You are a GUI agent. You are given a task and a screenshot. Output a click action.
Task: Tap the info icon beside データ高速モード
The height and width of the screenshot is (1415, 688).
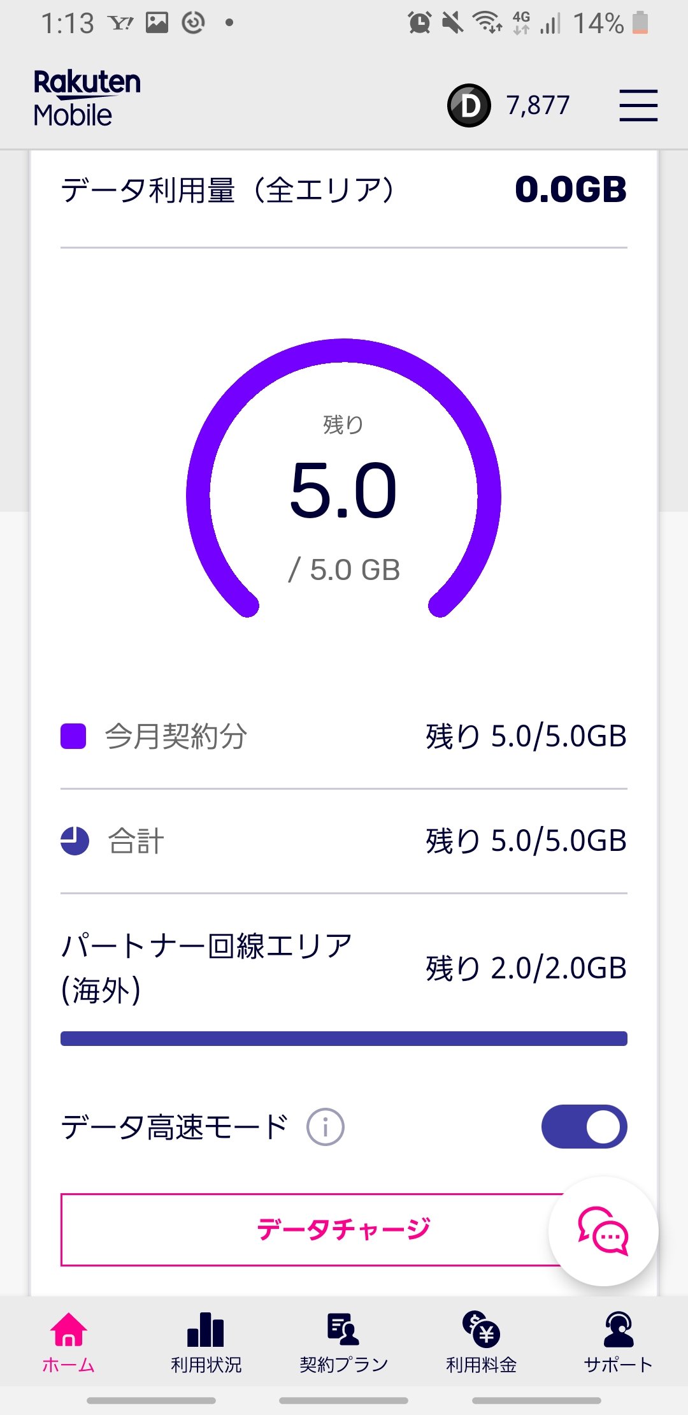click(325, 1127)
